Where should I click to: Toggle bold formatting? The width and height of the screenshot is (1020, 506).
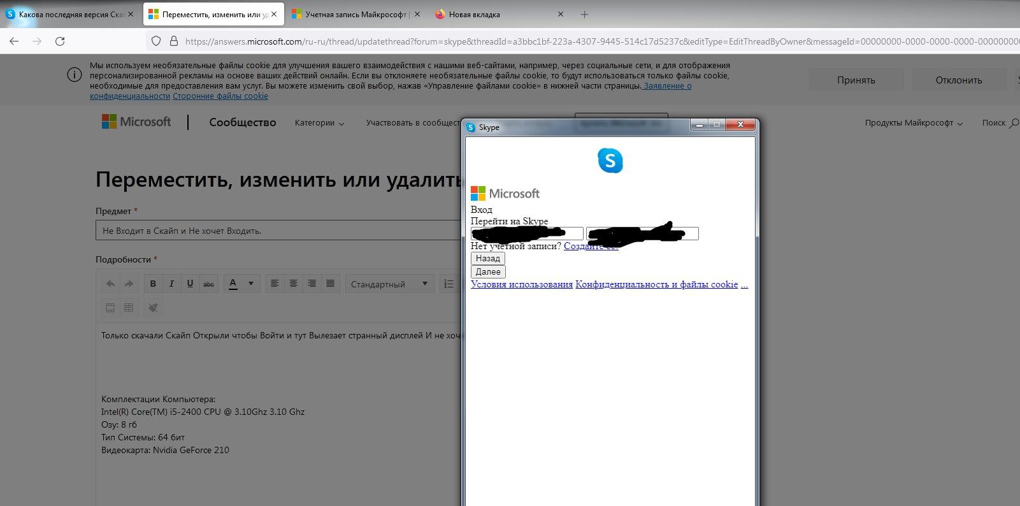153,284
